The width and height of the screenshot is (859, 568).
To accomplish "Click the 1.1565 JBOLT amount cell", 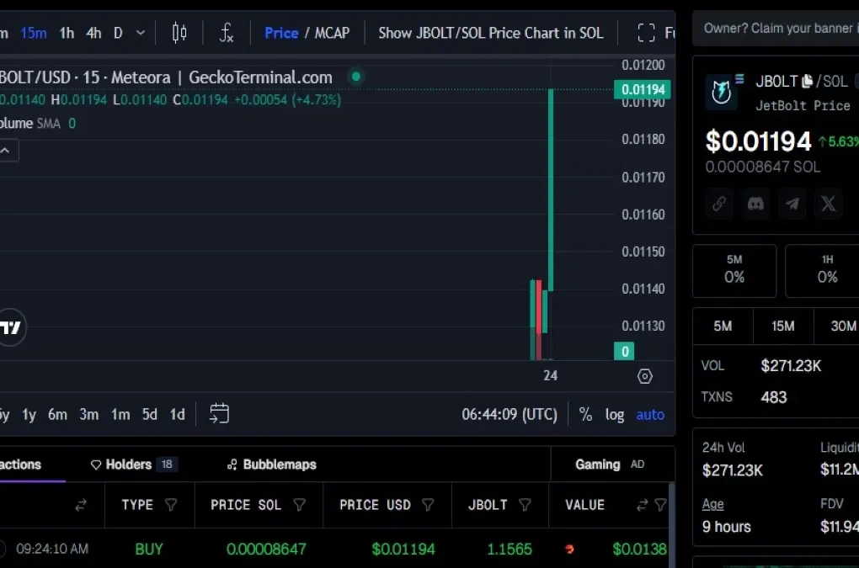I will [x=509, y=549].
